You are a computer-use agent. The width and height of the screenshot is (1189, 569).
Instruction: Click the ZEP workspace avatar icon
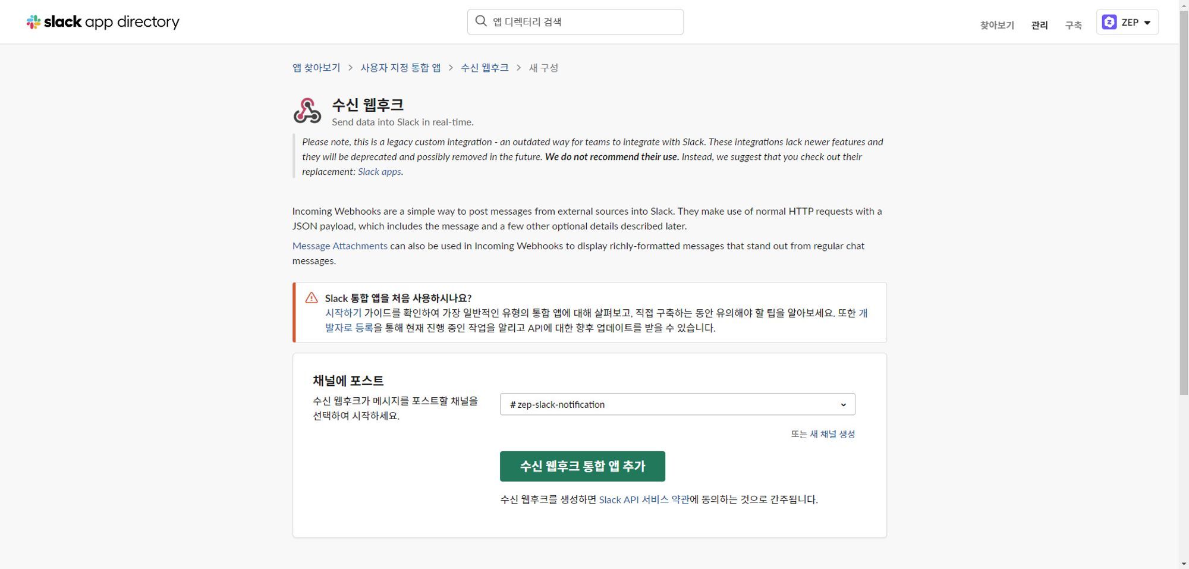(1109, 23)
